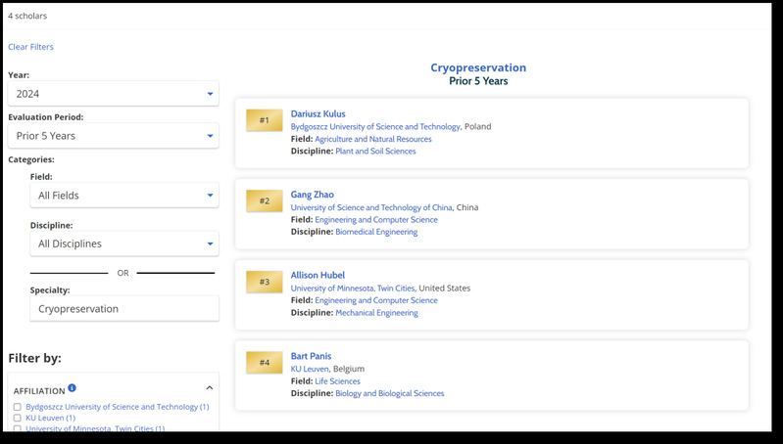The width and height of the screenshot is (783, 444).
Task: Click the #4 gold rank badge
Action: click(265, 362)
